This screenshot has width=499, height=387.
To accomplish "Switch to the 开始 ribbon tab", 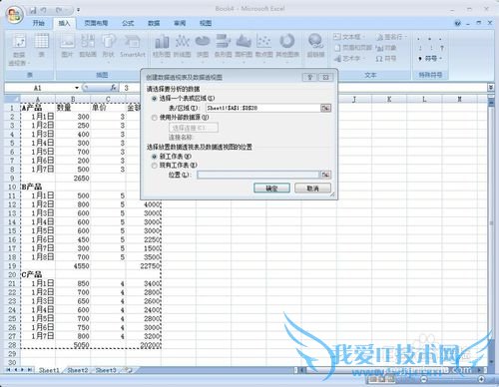I will [x=38, y=23].
